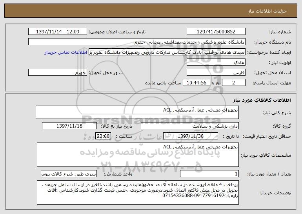Click the price validity date 1397/11/30
This screenshot has height=214, width=302.
(191, 136)
